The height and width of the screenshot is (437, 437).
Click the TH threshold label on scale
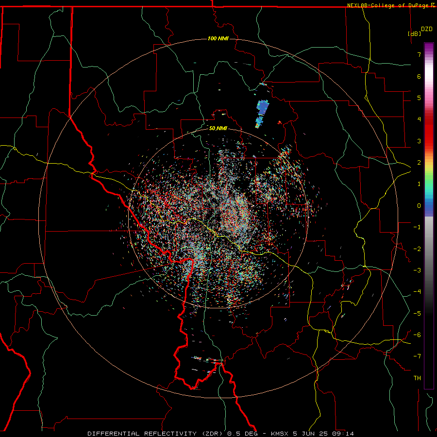417,378
